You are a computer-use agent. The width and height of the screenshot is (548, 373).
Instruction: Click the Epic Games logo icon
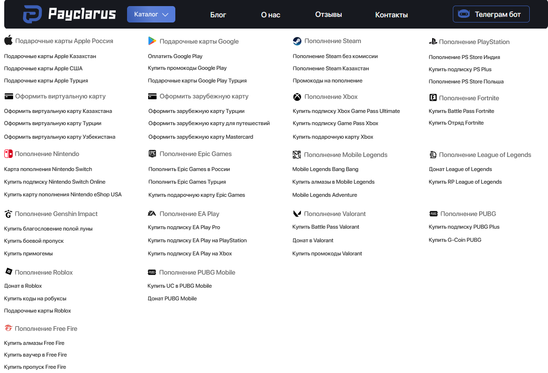pyautogui.click(x=152, y=154)
